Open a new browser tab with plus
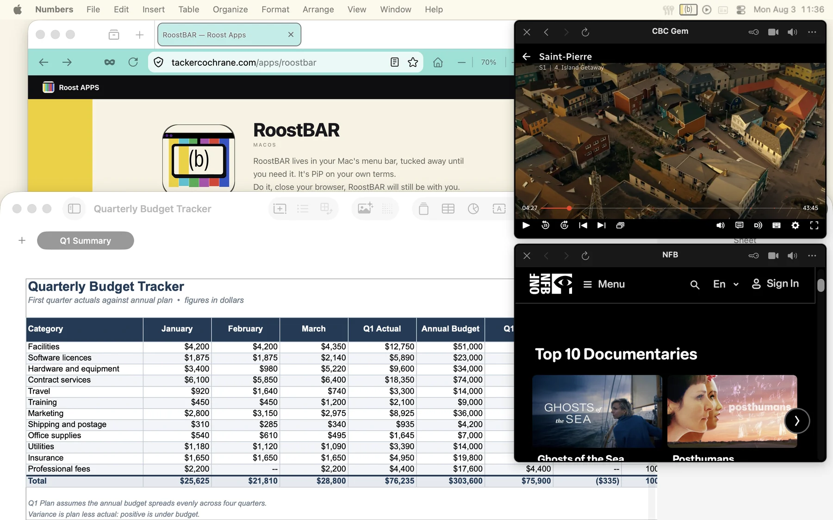 [139, 35]
